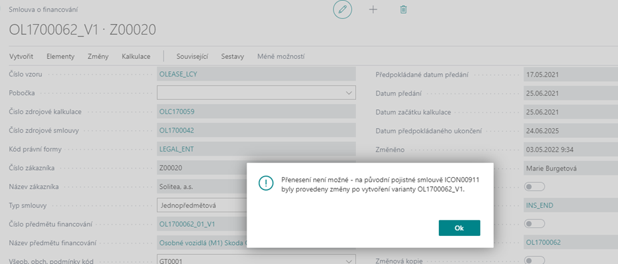Image resolution: width=618 pixels, height=264 pixels.
Task: Open the Vytvořit menu
Action: tap(22, 56)
